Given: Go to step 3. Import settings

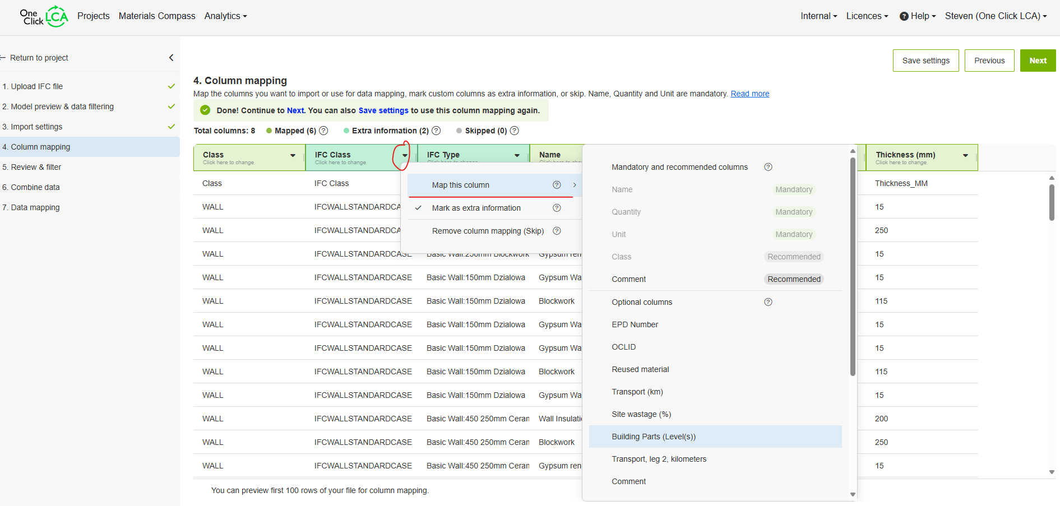Looking at the screenshot, I should 90,127.
